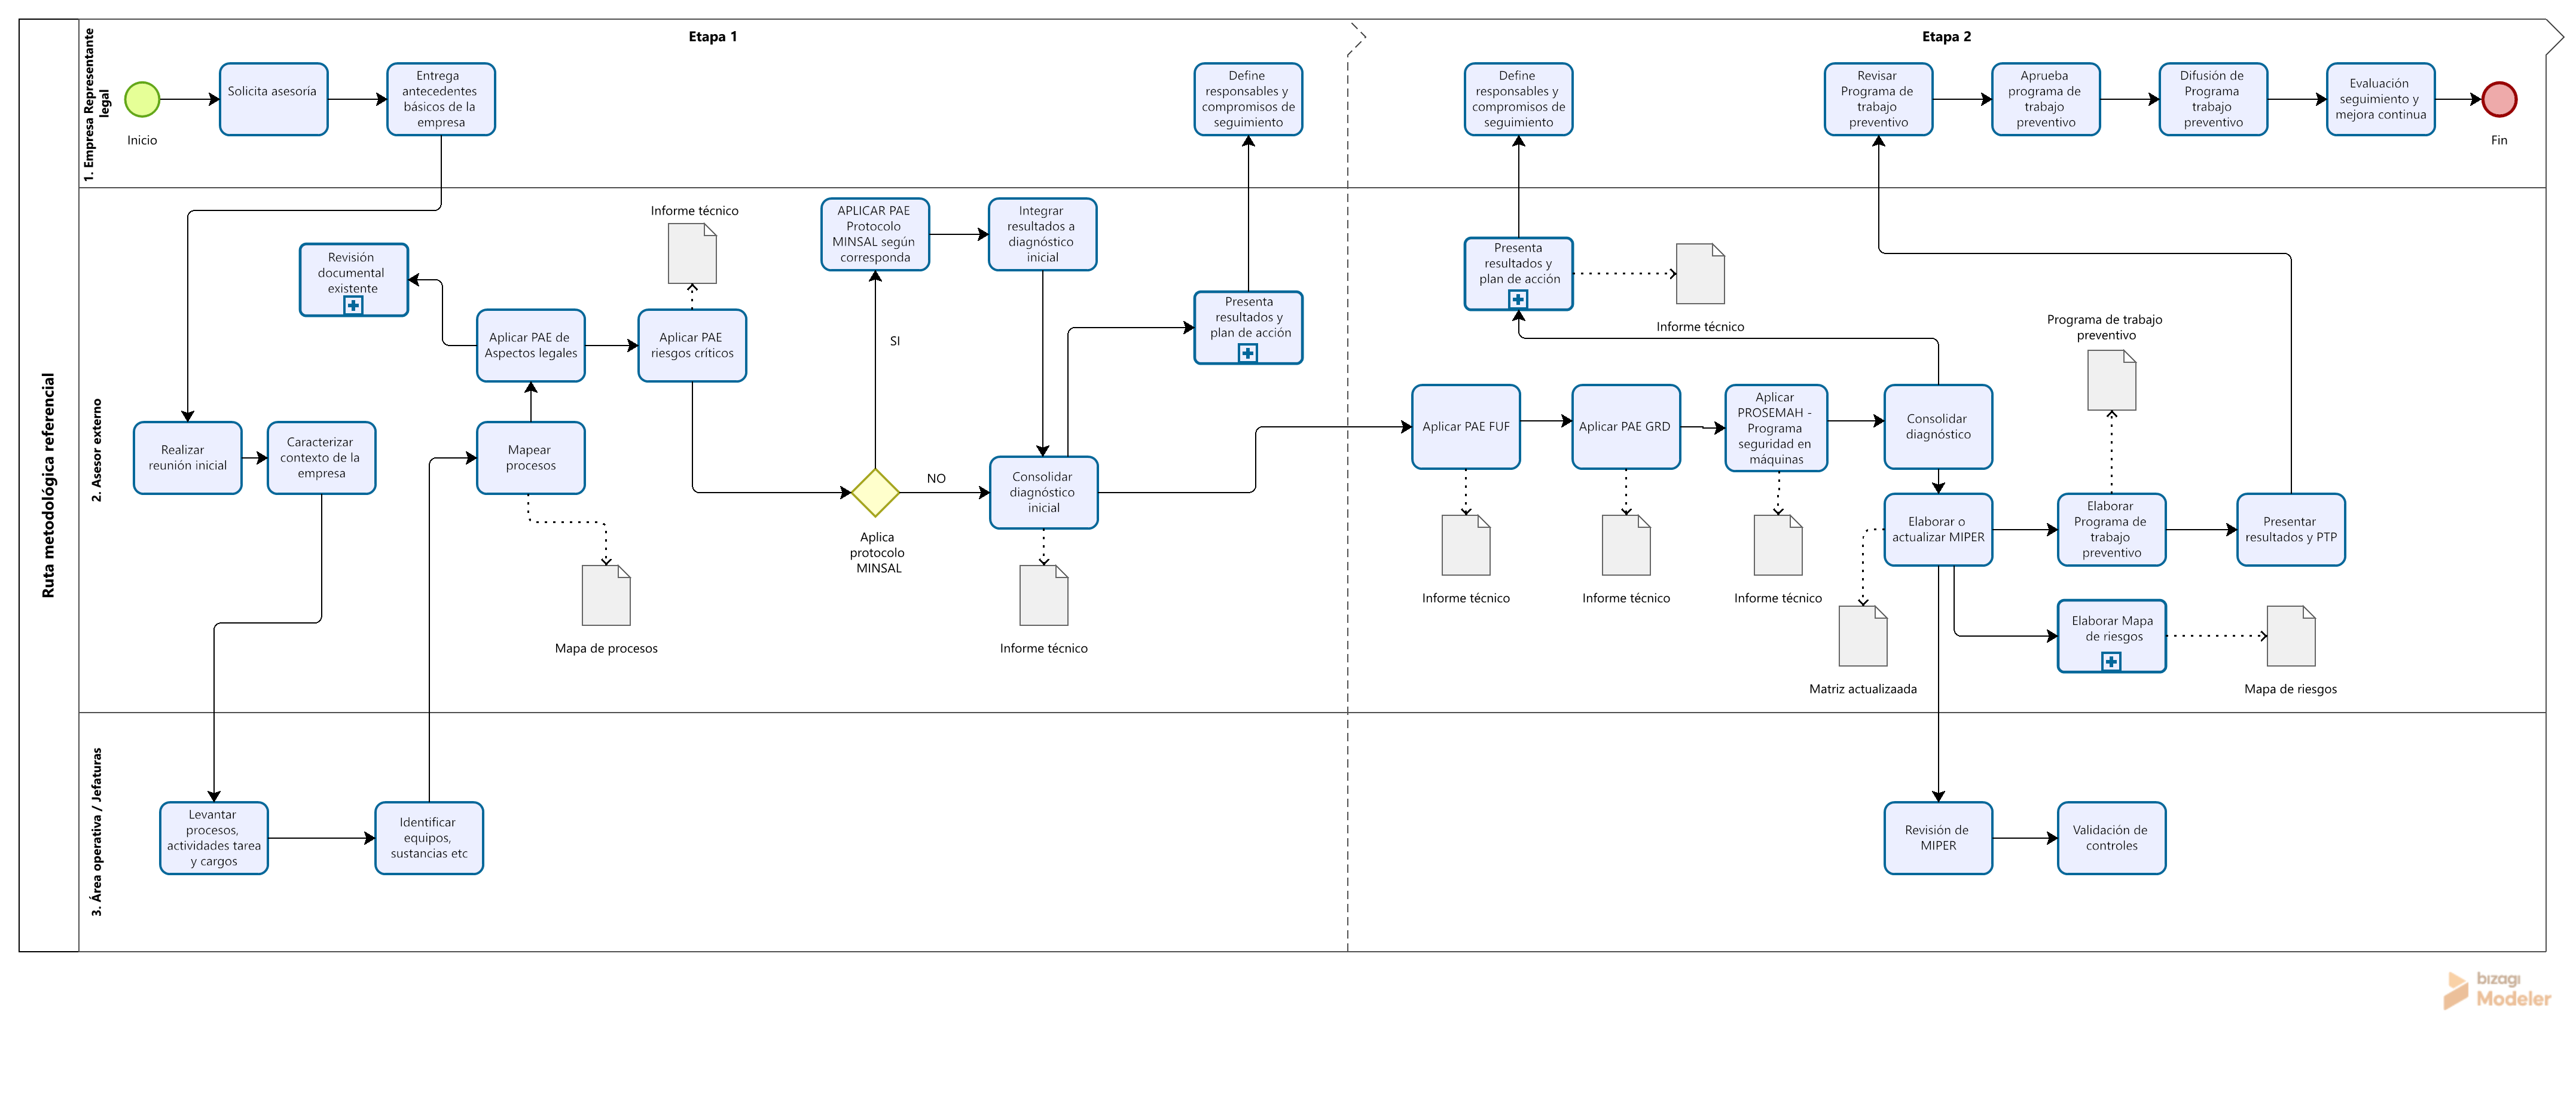The height and width of the screenshot is (1094, 2576).
Task: Select Revisar Programa de trabajo preventivo task
Action: pyautogui.click(x=1878, y=99)
